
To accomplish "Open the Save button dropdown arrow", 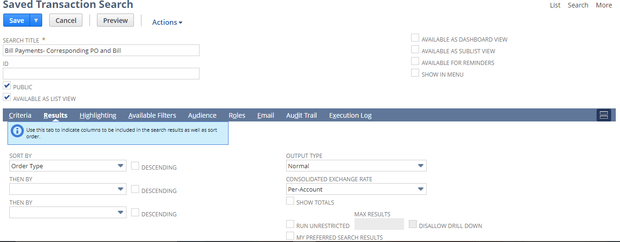I will coord(36,20).
